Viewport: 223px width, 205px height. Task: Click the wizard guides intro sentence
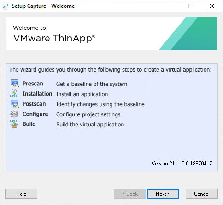tap(111, 70)
